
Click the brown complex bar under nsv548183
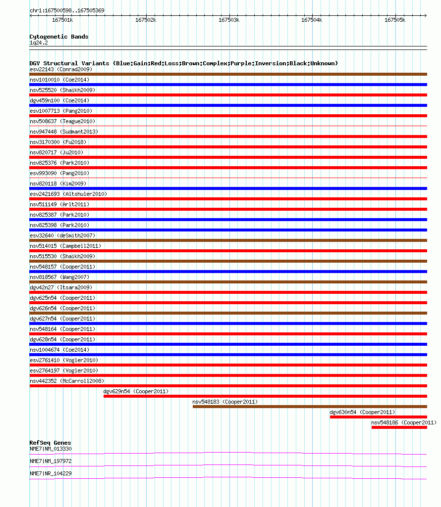tap(310, 407)
